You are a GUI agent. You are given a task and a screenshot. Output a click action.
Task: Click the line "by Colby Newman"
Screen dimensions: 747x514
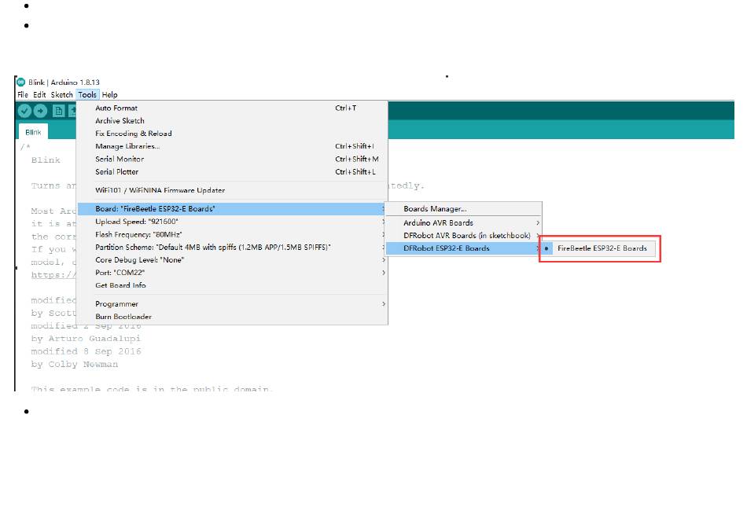pos(75,365)
